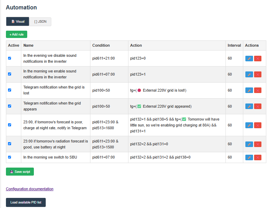This screenshot has height=208, width=267.
Task: Uncheck the evening disable sound rule
Action: 9,58
